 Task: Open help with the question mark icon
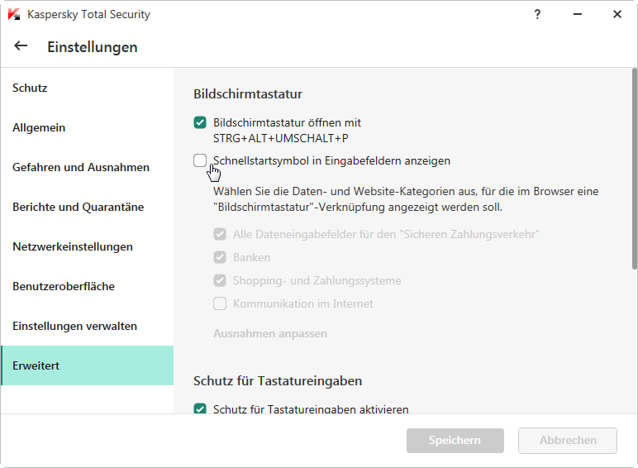(537, 14)
